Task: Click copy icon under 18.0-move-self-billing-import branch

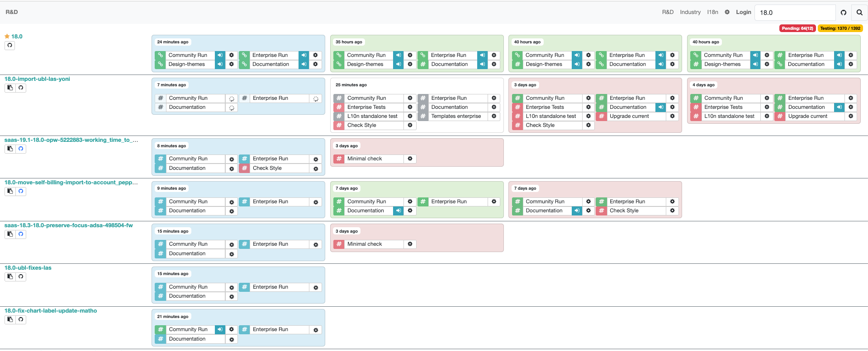Action: (10, 191)
